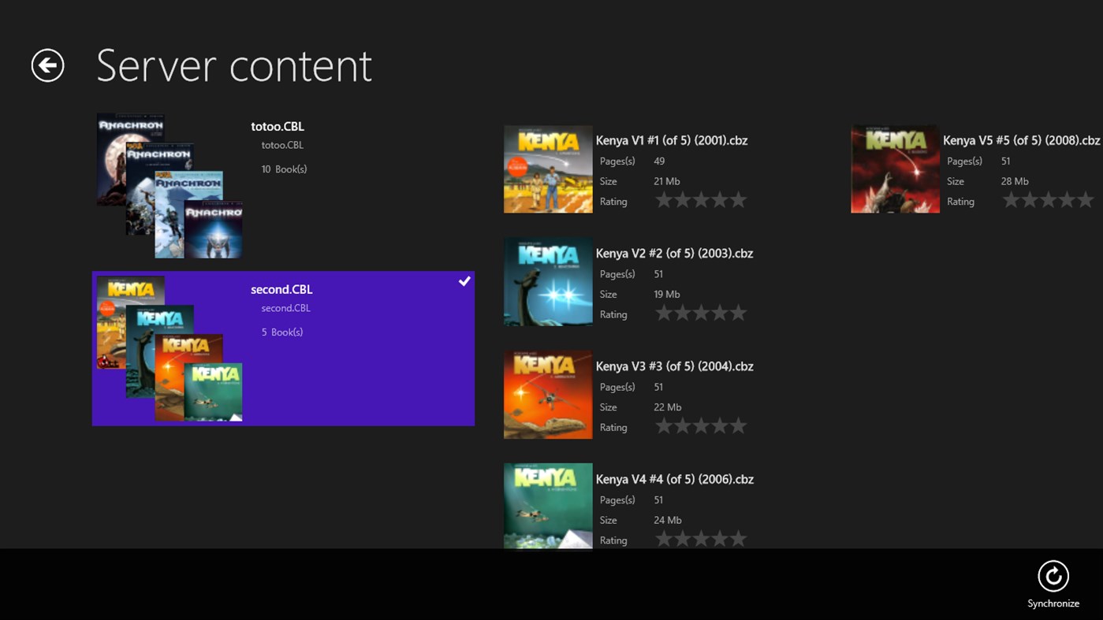The height and width of the screenshot is (620, 1103).
Task: Click the middle rating star for Kenya V4 #4
Action: [701, 538]
